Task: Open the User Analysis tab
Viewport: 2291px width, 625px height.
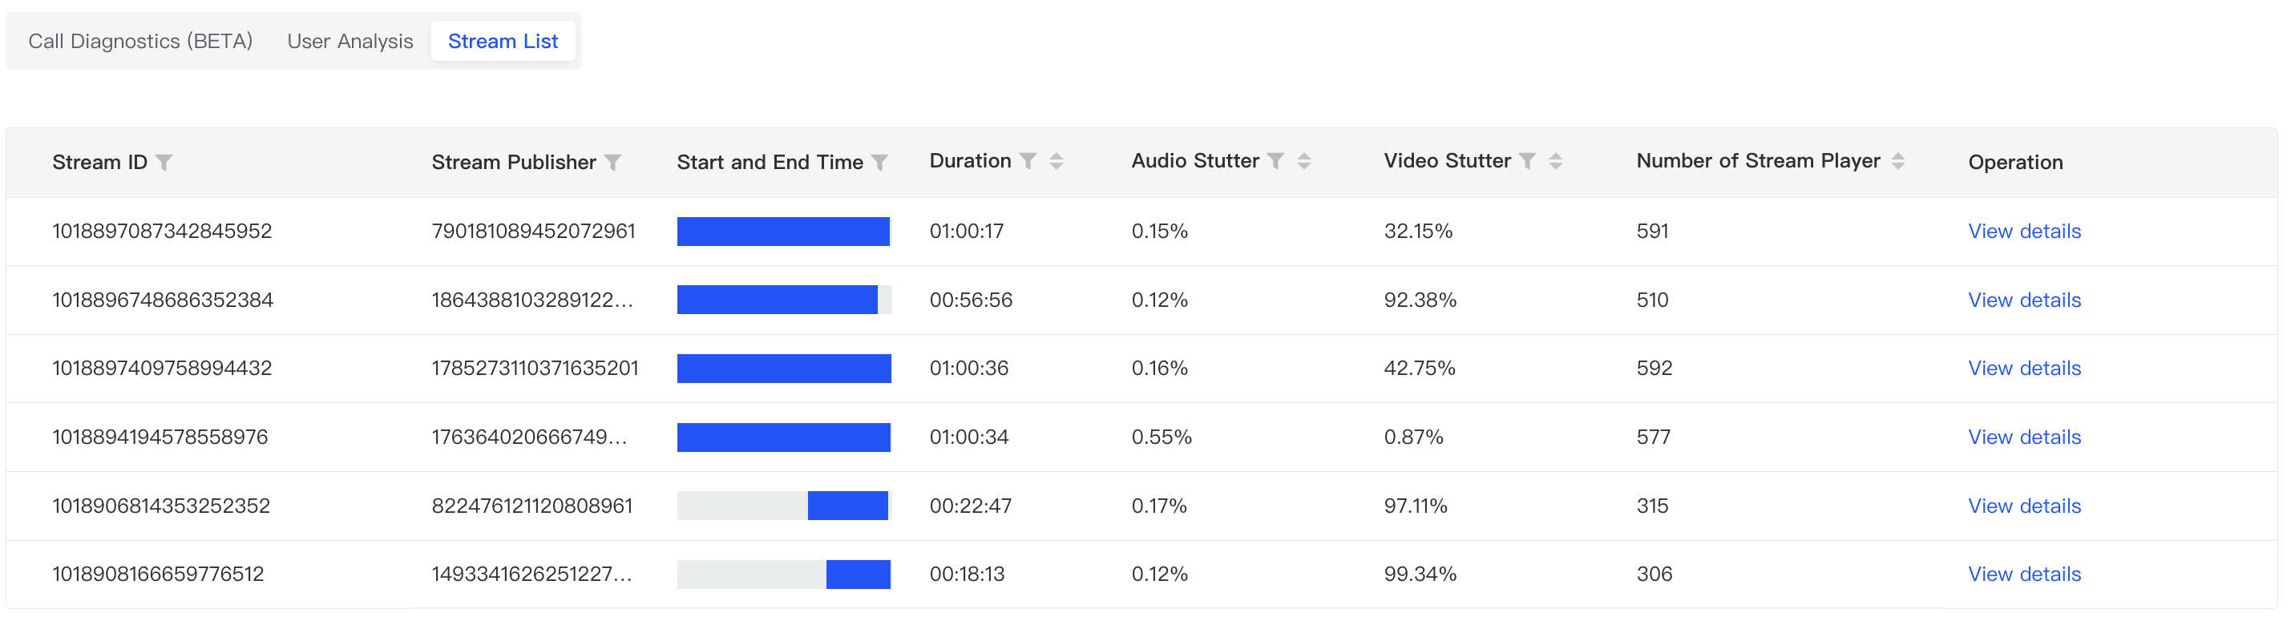Action: click(350, 41)
